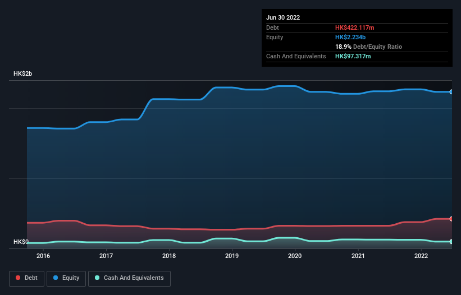Click the 2016 x-axis label
The width and height of the screenshot is (461, 295).
[43, 256]
